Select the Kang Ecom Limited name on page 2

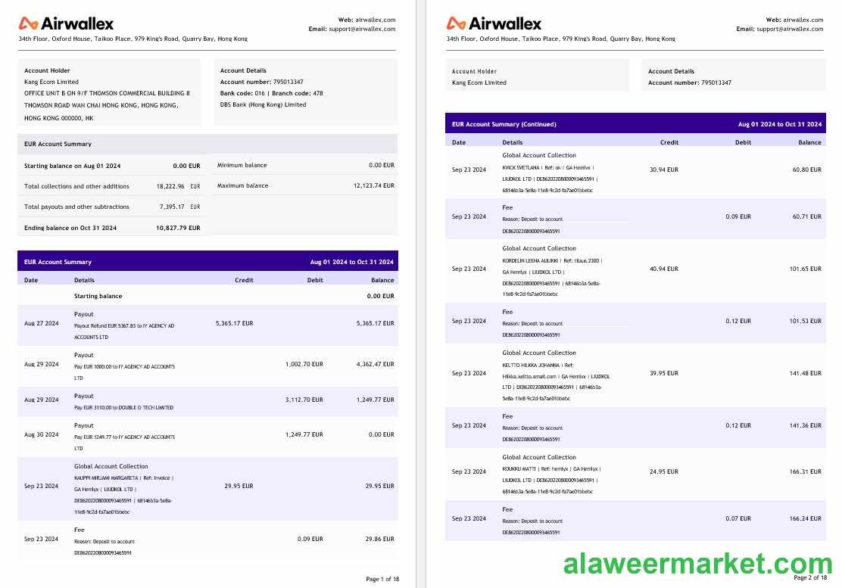(479, 82)
